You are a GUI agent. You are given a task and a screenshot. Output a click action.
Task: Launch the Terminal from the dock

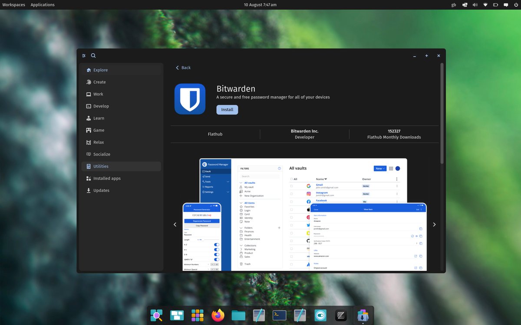(x=279, y=315)
